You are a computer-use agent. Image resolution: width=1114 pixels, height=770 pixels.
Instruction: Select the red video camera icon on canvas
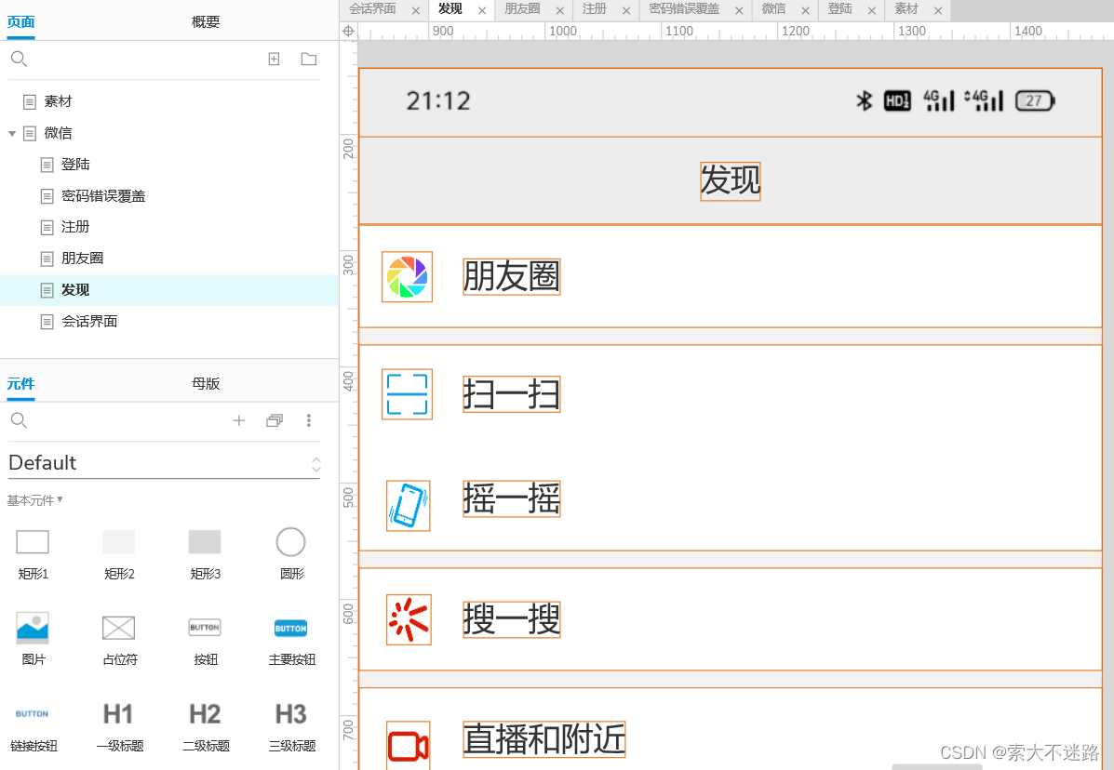409,745
